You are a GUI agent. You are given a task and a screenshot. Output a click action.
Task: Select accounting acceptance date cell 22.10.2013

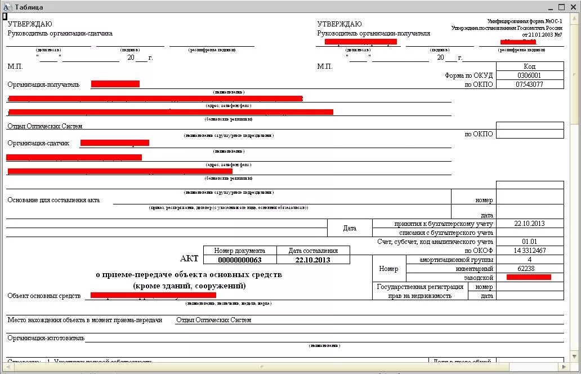[x=530, y=224]
